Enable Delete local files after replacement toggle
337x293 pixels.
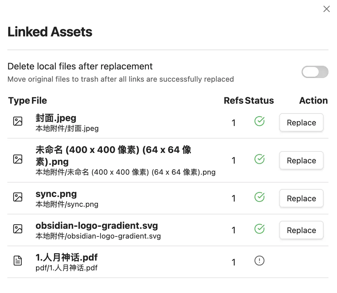pyautogui.click(x=315, y=72)
